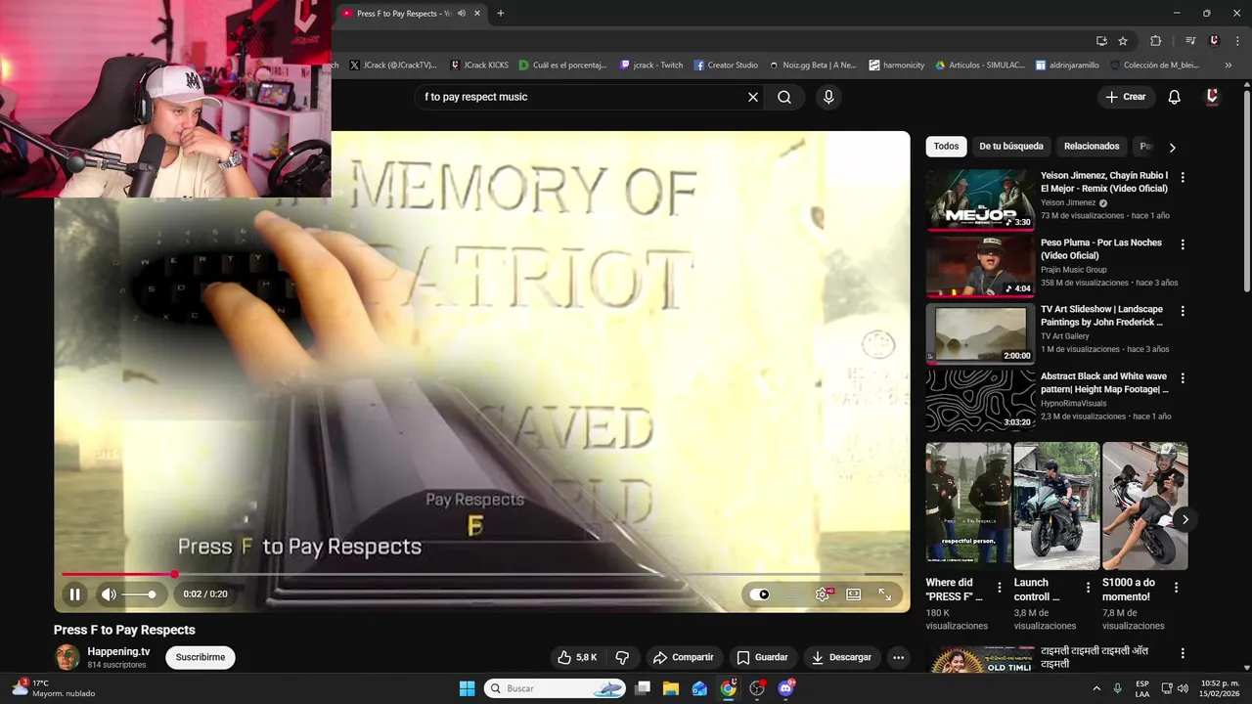The image size is (1252, 704).
Task: Open Yeison Jimenez El Mejor video thumbnail
Action: 980,200
